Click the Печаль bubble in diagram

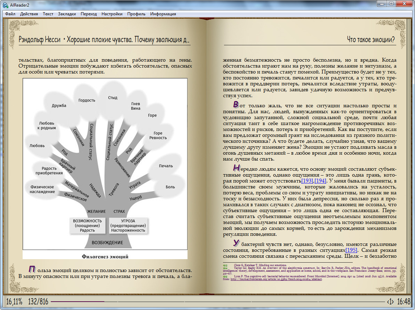pyautogui.click(x=166, y=166)
